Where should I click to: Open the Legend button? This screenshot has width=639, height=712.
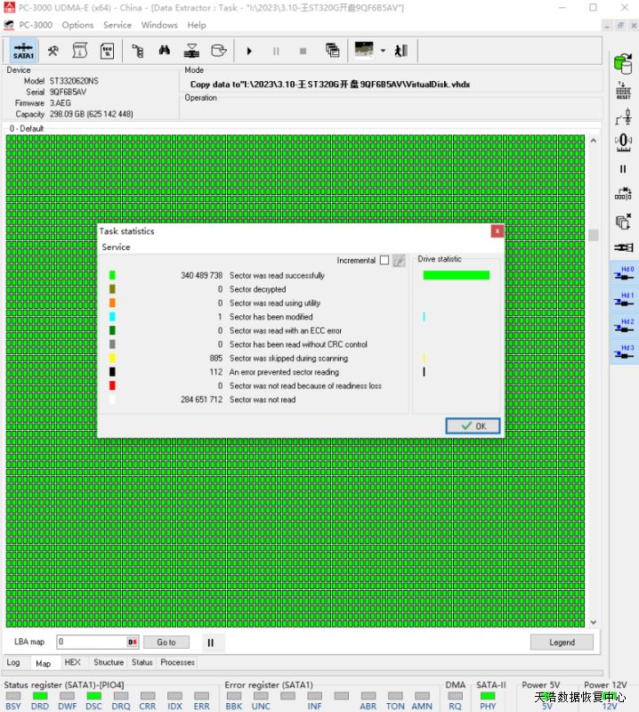(562, 642)
